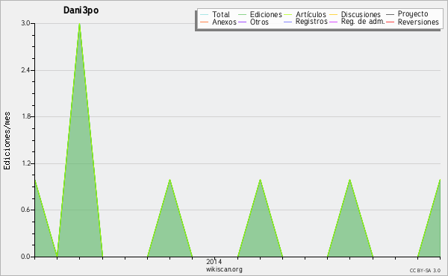This screenshot has height=276, width=448.
Task: Click the orange Anexos legend swatch
Action: click(x=205, y=22)
